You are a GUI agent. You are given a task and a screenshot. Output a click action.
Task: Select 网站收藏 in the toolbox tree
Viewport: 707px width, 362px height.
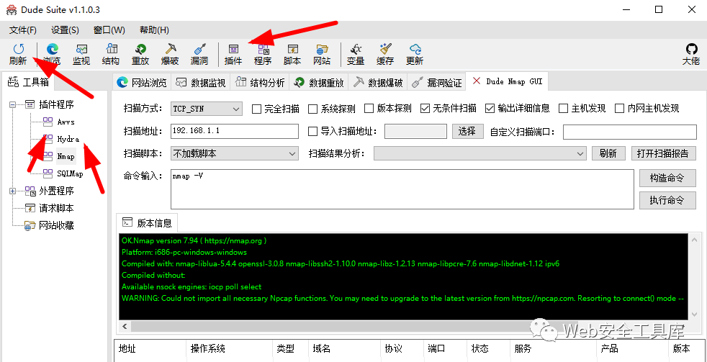56,225
